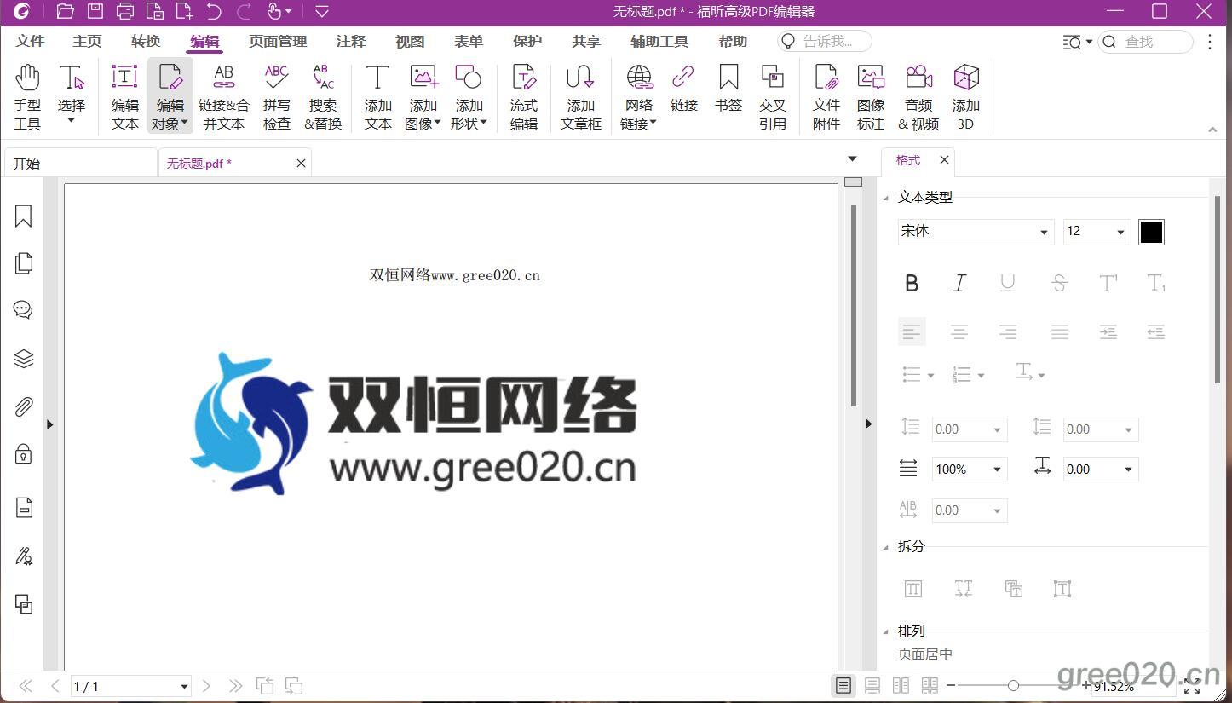This screenshot has height=703, width=1232.
Task: Open the Security side panel
Action: (24, 453)
